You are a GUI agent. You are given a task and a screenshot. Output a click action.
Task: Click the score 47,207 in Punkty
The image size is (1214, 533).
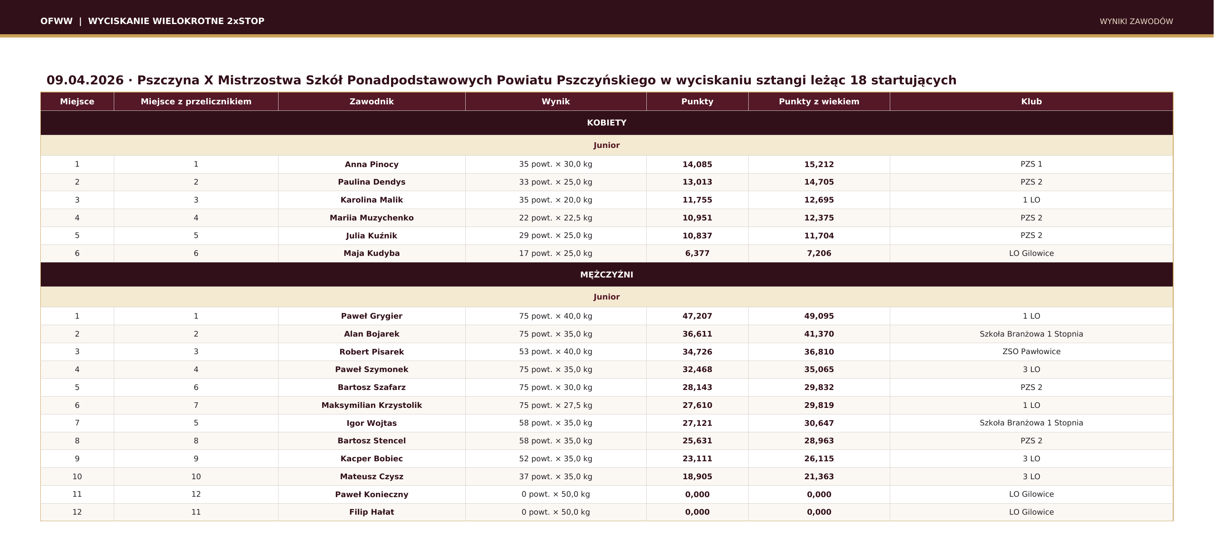click(x=697, y=316)
